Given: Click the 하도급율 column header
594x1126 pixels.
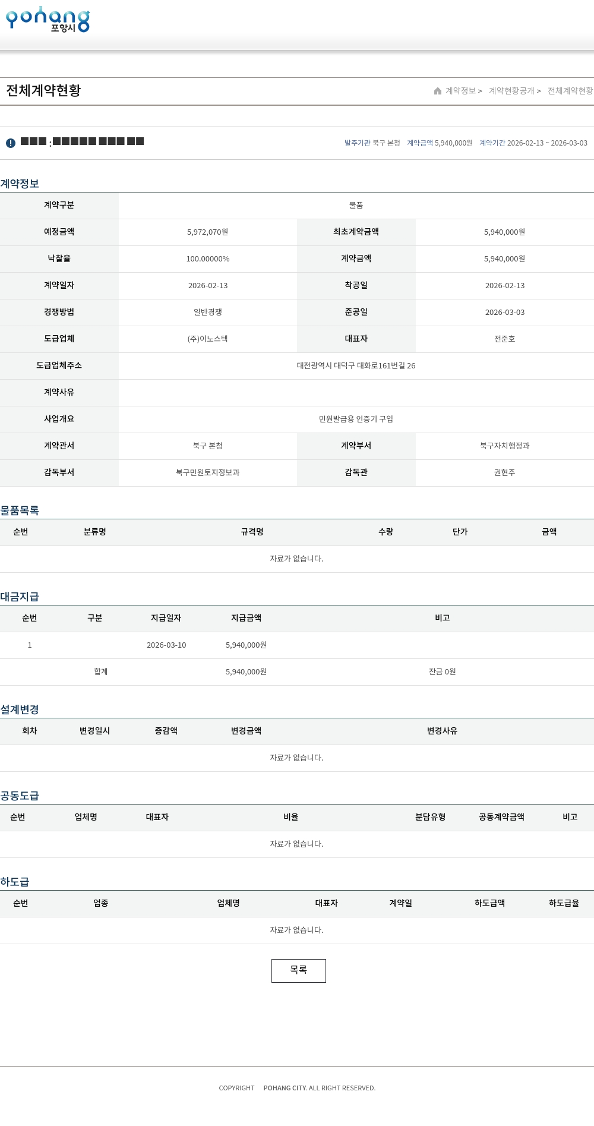Looking at the screenshot, I should pos(563,903).
